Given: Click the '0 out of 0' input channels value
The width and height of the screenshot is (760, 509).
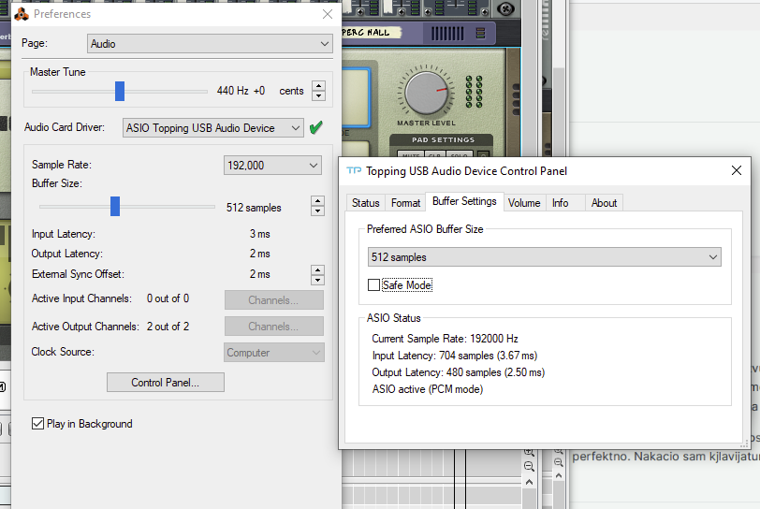Looking at the screenshot, I should (168, 298).
